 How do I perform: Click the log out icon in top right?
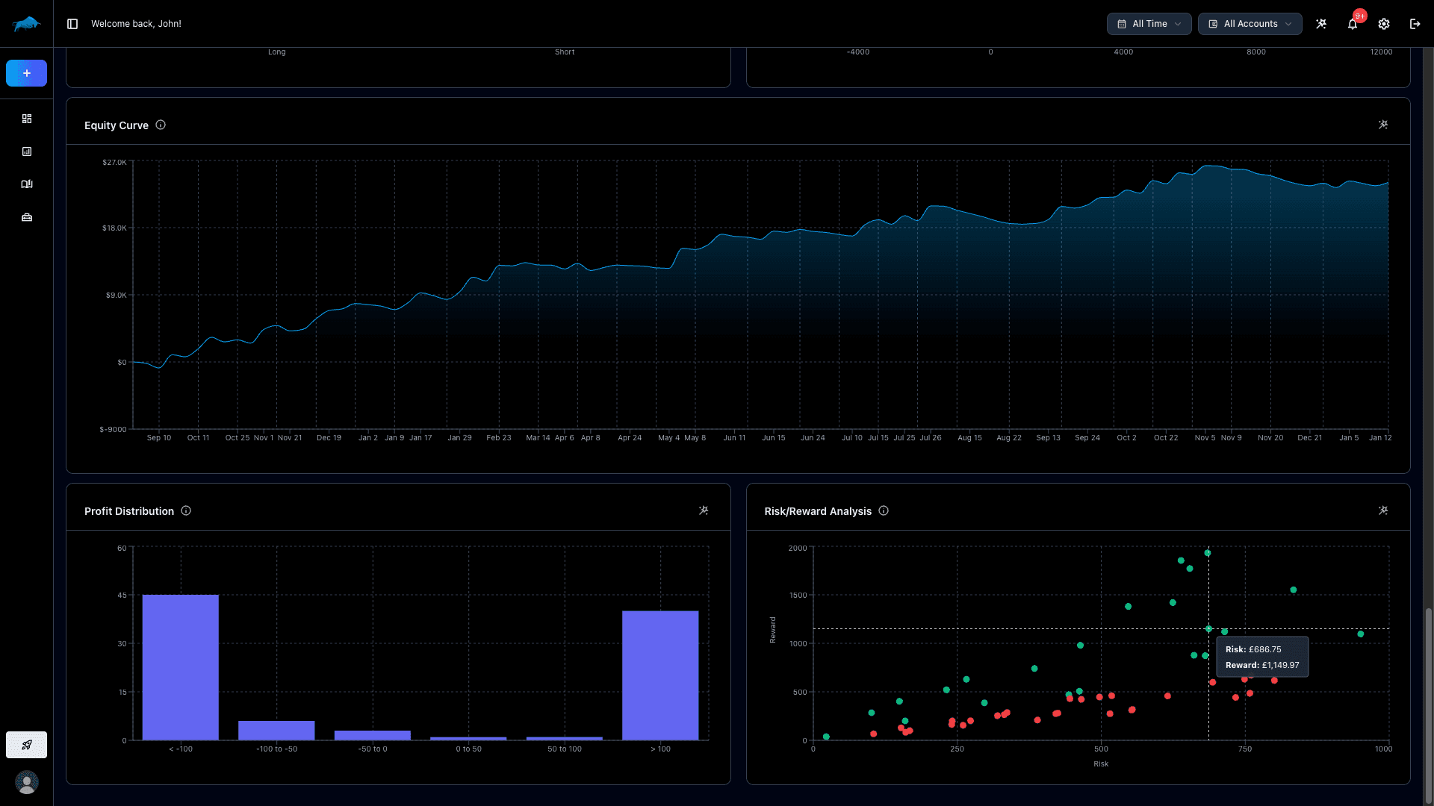[1414, 23]
